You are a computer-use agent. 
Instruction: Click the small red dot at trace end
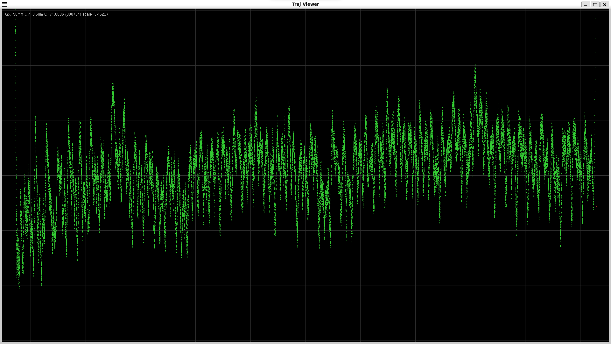[x=596, y=207]
